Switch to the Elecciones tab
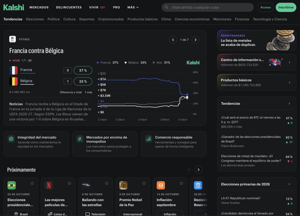Viewport: 300px width, 216px height. 35,19
